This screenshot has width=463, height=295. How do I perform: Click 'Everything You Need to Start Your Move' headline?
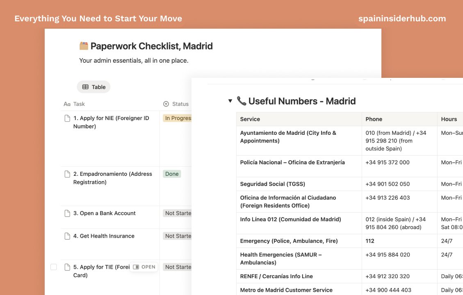click(x=98, y=18)
